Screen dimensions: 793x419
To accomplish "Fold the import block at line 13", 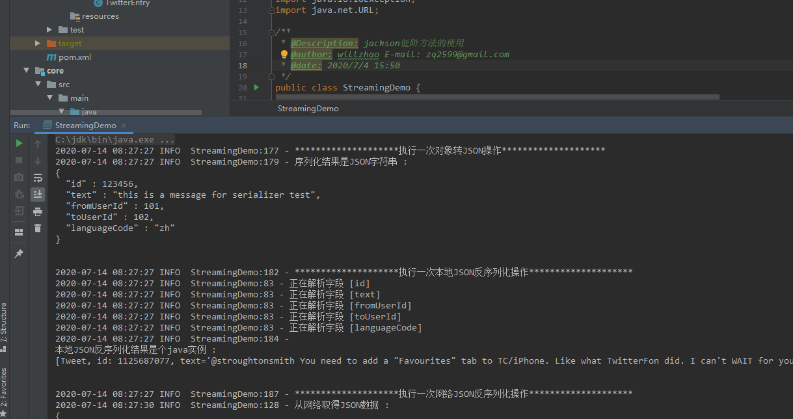I will 271,10.
